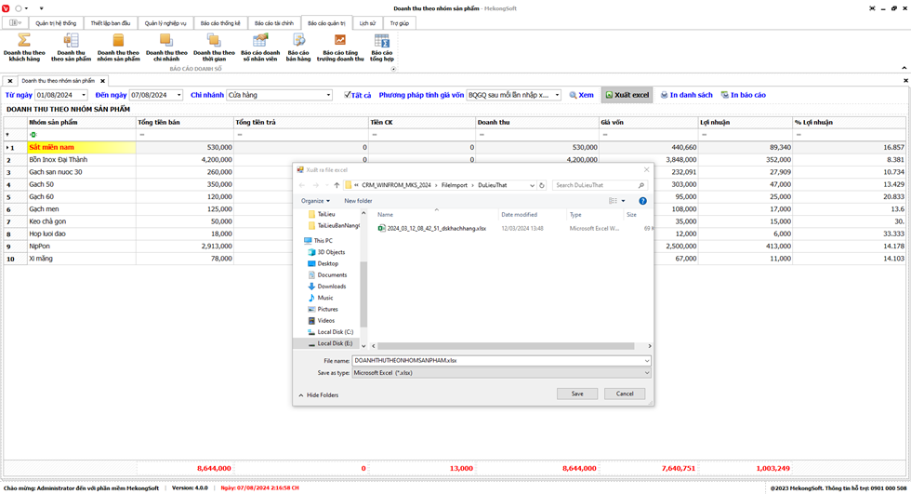Select Local Disk (C:) in folder tree
The width and height of the screenshot is (911, 494).
(x=335, y=332)
